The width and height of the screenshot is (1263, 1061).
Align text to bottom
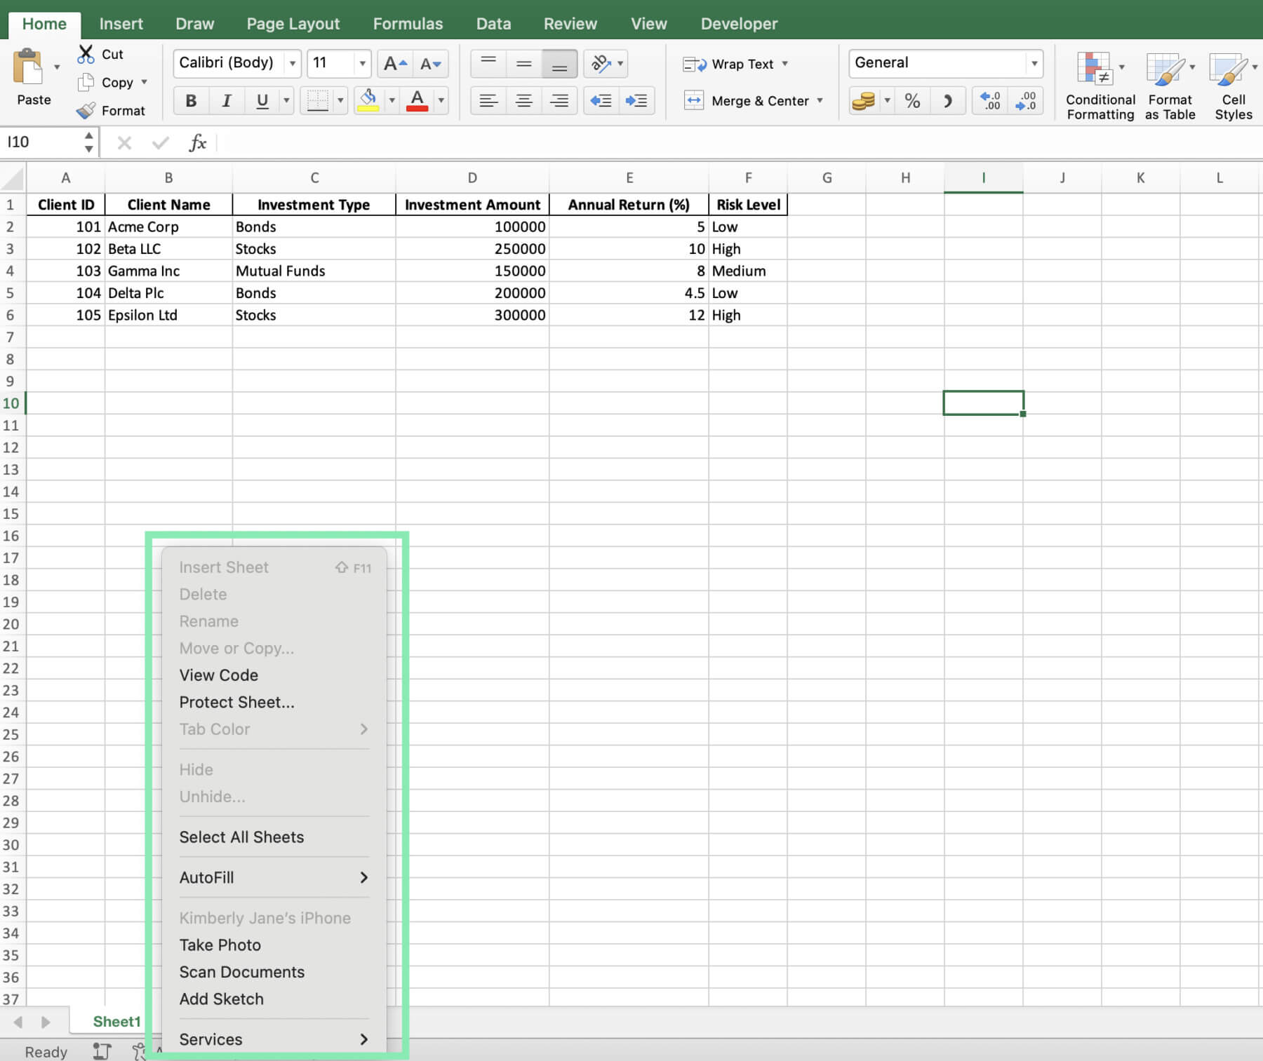point(559,64)
